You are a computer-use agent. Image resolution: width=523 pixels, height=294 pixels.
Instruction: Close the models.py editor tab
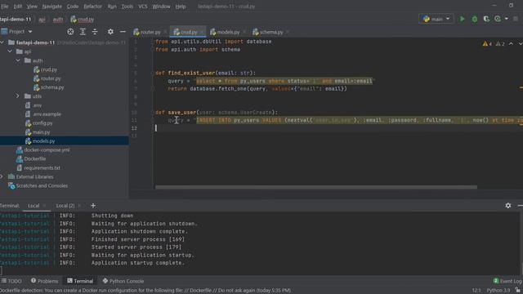(x=244, y=32)
